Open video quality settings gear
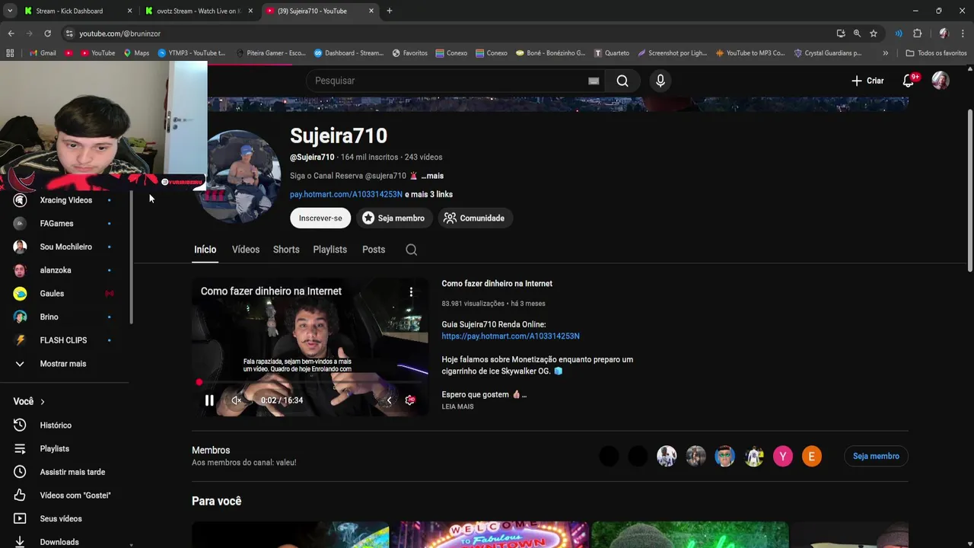This screenshot has width=974, height=548. [x=410, y=400]
